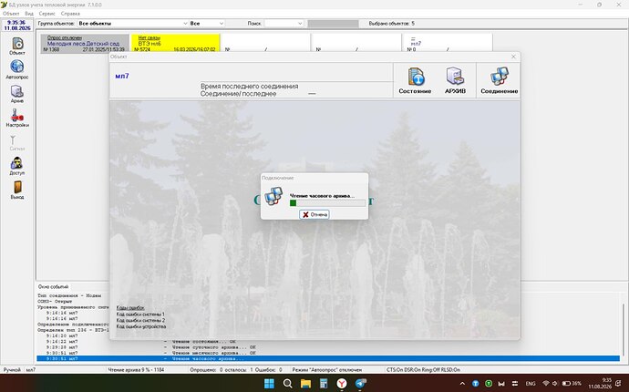Viewport: 629px width, 392px height.
Task: Click the Коды ошибок heading
Action: point(130,308)
